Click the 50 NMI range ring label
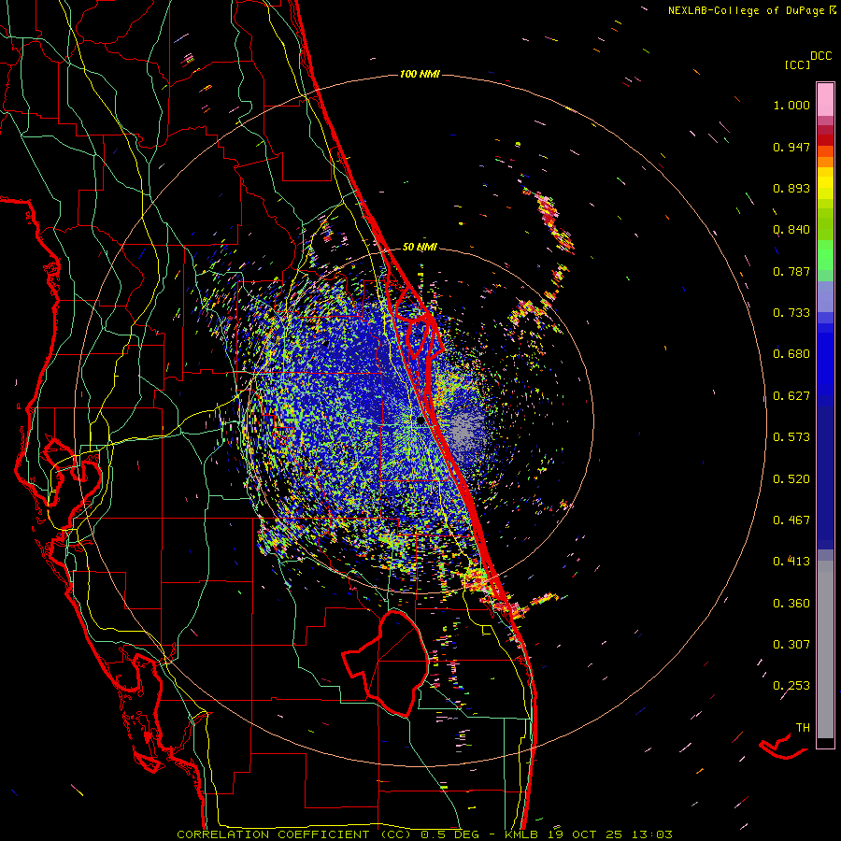This screenshot has width=841, height=841. tap(420, 248)
